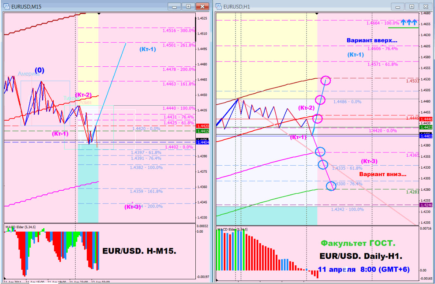Select the "1.4242 - 100.0%" level on H1
The width and height of the screenshot is (435, 284).
coord(347,209)
